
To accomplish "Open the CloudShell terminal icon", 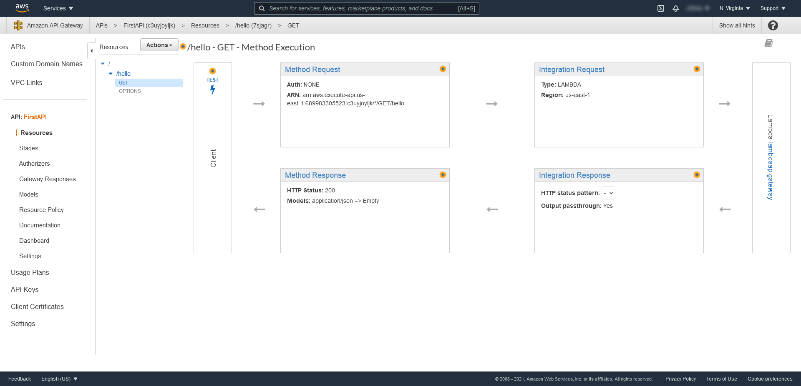I will point(661,8).
